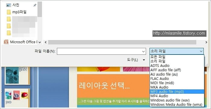Click the horizontal scrollbar left arrow
The image size is (211, 109).
(x=46, y=42)
